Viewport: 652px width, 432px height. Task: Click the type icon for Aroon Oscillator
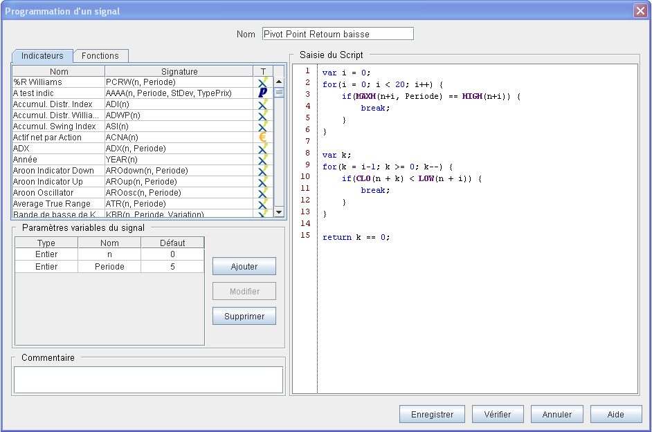tap(262, 193)
